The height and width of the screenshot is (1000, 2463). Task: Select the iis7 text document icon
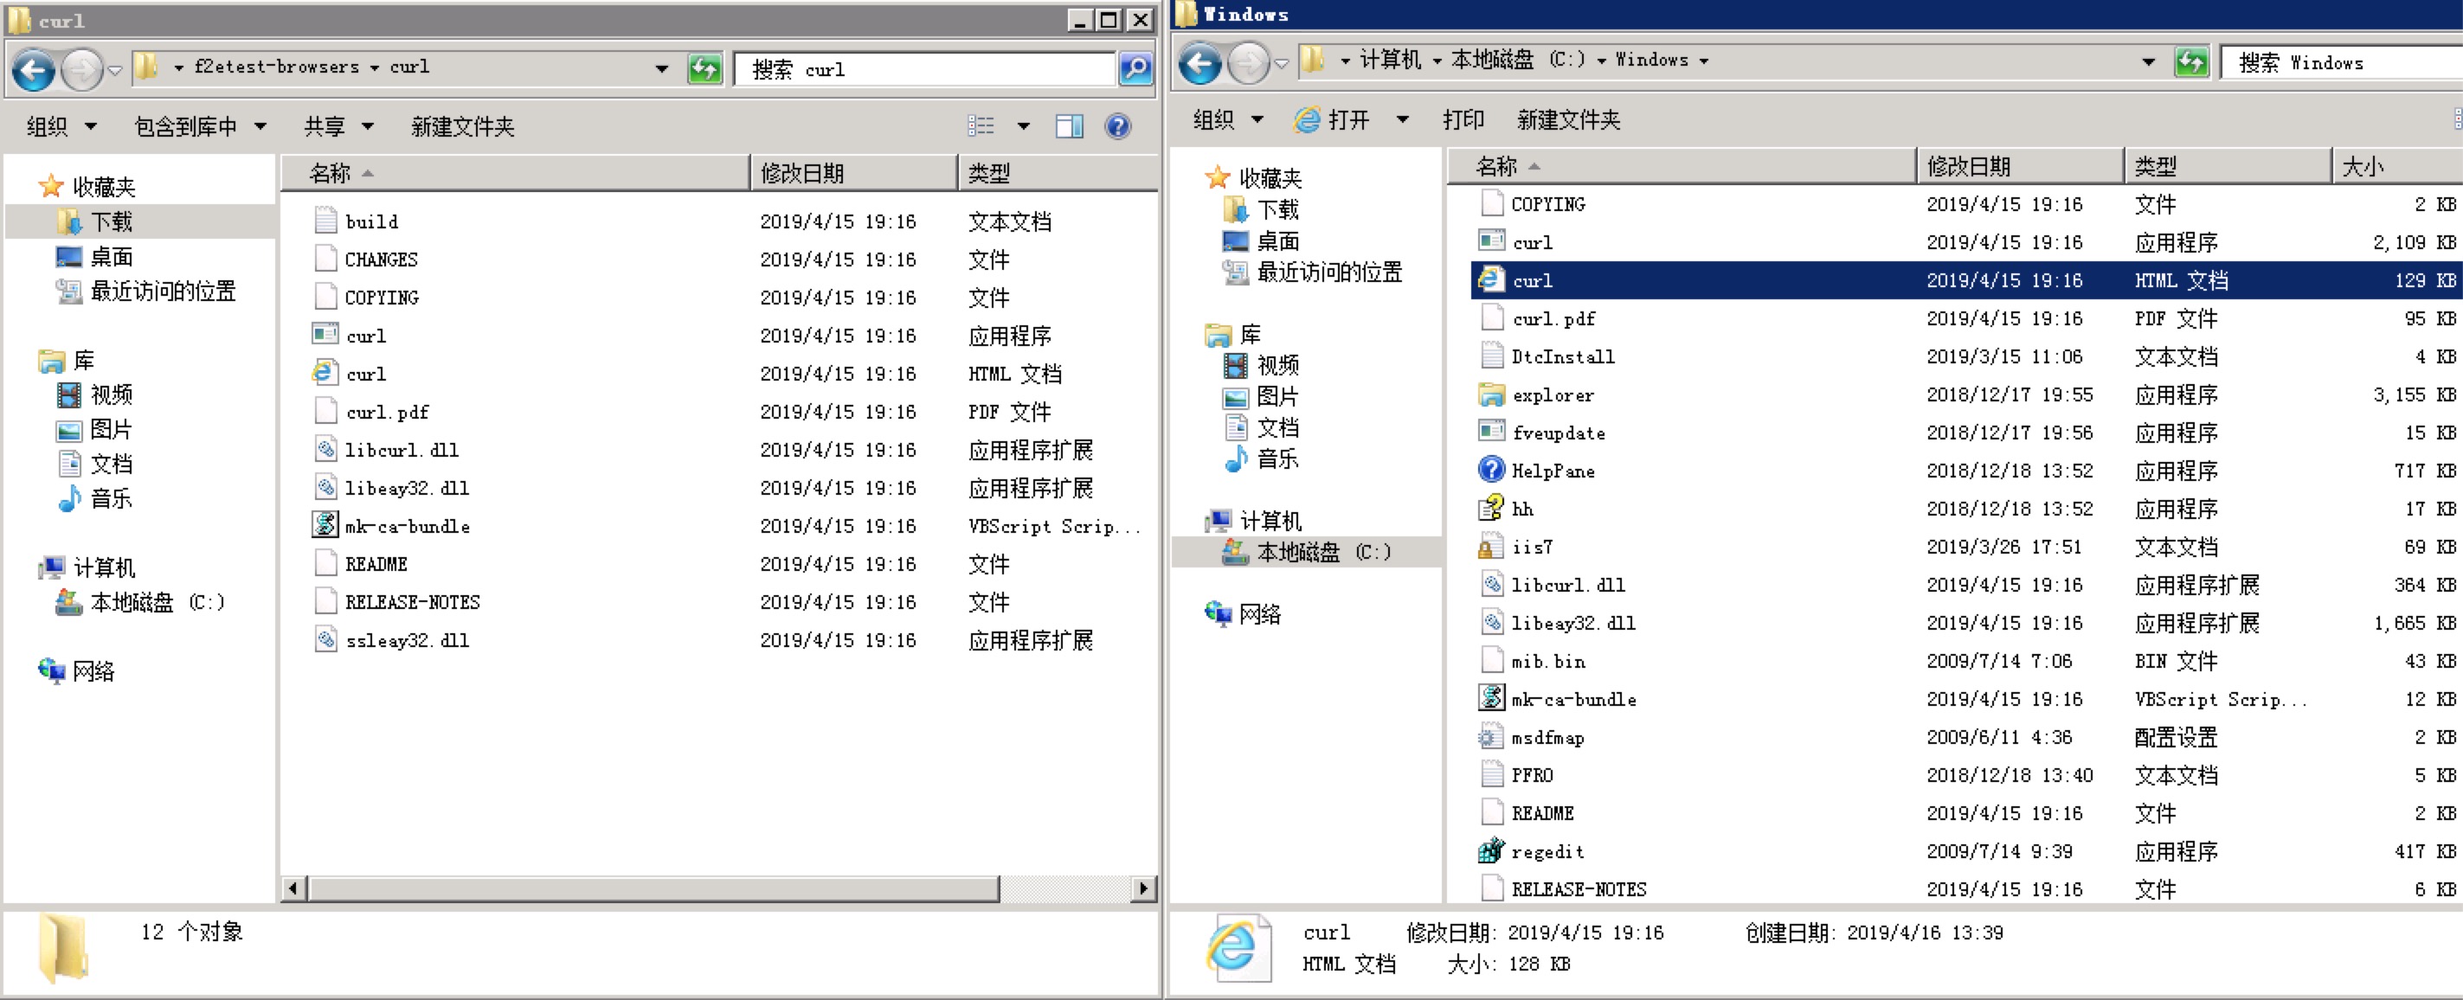[x=1492, y=546]
